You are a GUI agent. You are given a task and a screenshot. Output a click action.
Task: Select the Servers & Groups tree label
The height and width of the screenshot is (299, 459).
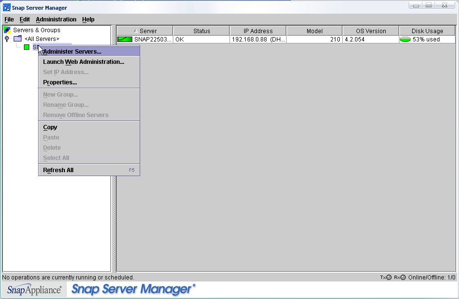[37, 30]
